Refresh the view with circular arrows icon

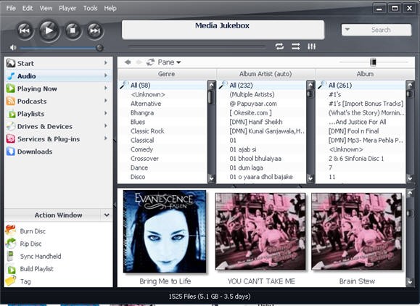[150, 62]
